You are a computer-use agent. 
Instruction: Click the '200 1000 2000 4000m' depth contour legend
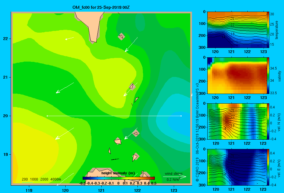tap(41, 179)
